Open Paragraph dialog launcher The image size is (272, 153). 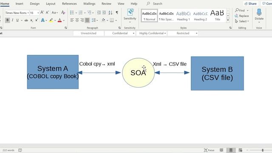point(119,28)
